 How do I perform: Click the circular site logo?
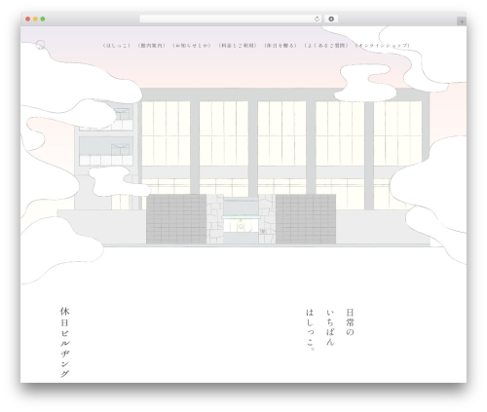(x=40, y=45)
